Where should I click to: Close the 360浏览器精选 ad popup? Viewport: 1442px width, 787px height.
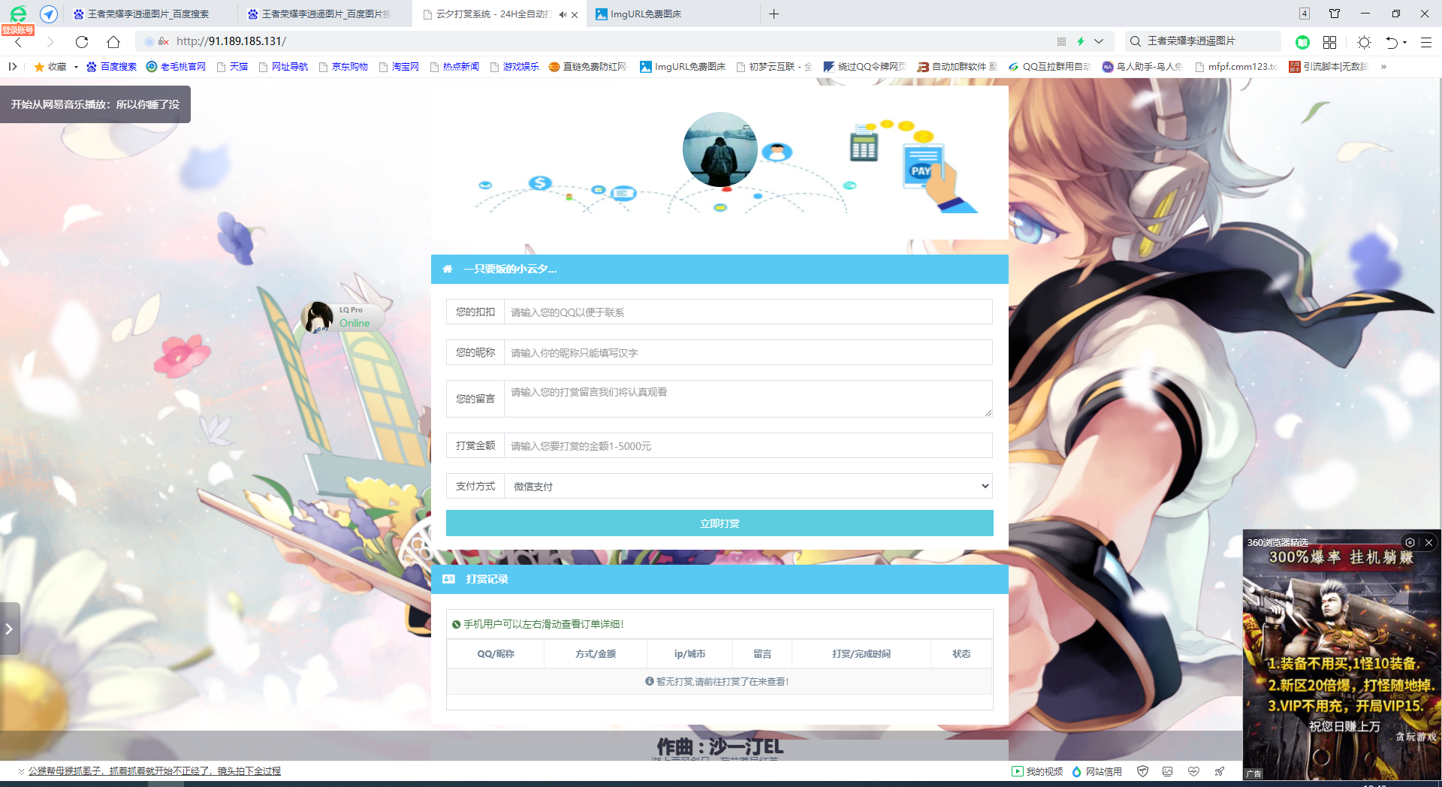pos(1429,542)
